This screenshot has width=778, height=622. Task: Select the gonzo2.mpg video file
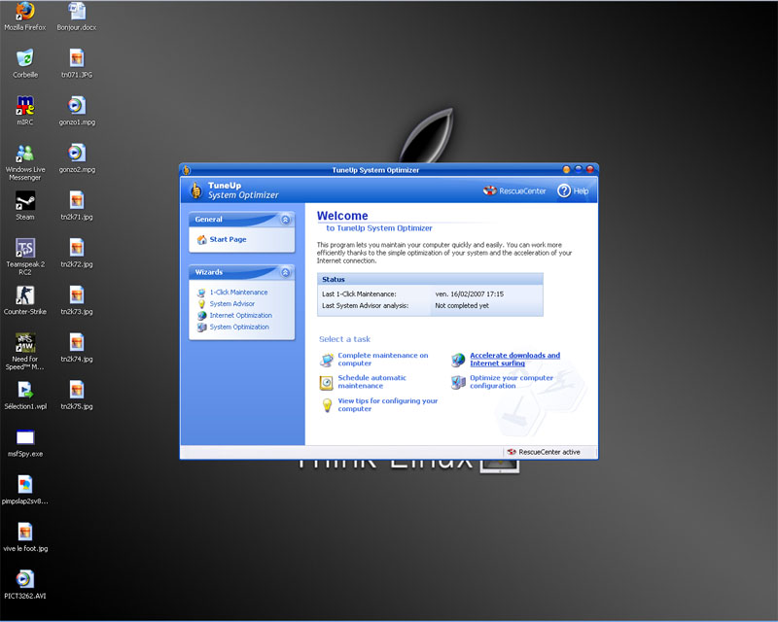tap(77, 157)
